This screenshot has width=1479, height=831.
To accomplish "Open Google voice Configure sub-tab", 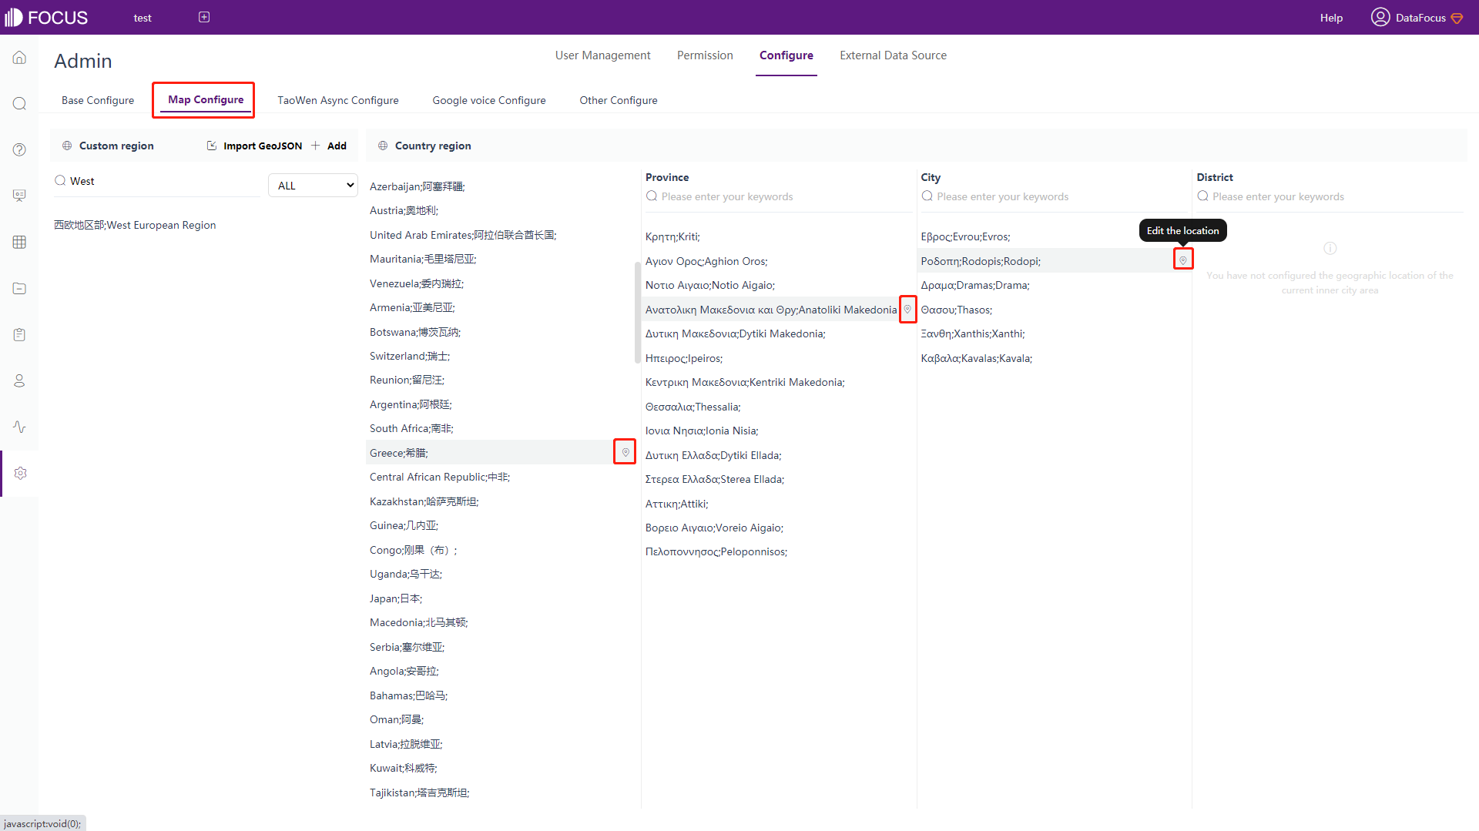I will click(x=489, y=100).
